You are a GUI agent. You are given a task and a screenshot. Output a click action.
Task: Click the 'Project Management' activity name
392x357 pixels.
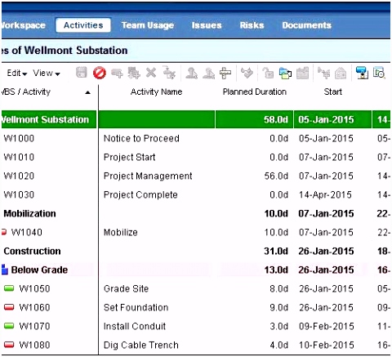[x=148, y=176]
